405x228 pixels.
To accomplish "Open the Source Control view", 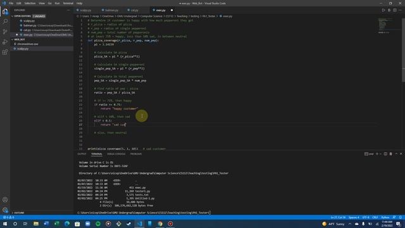I will 5,32.
